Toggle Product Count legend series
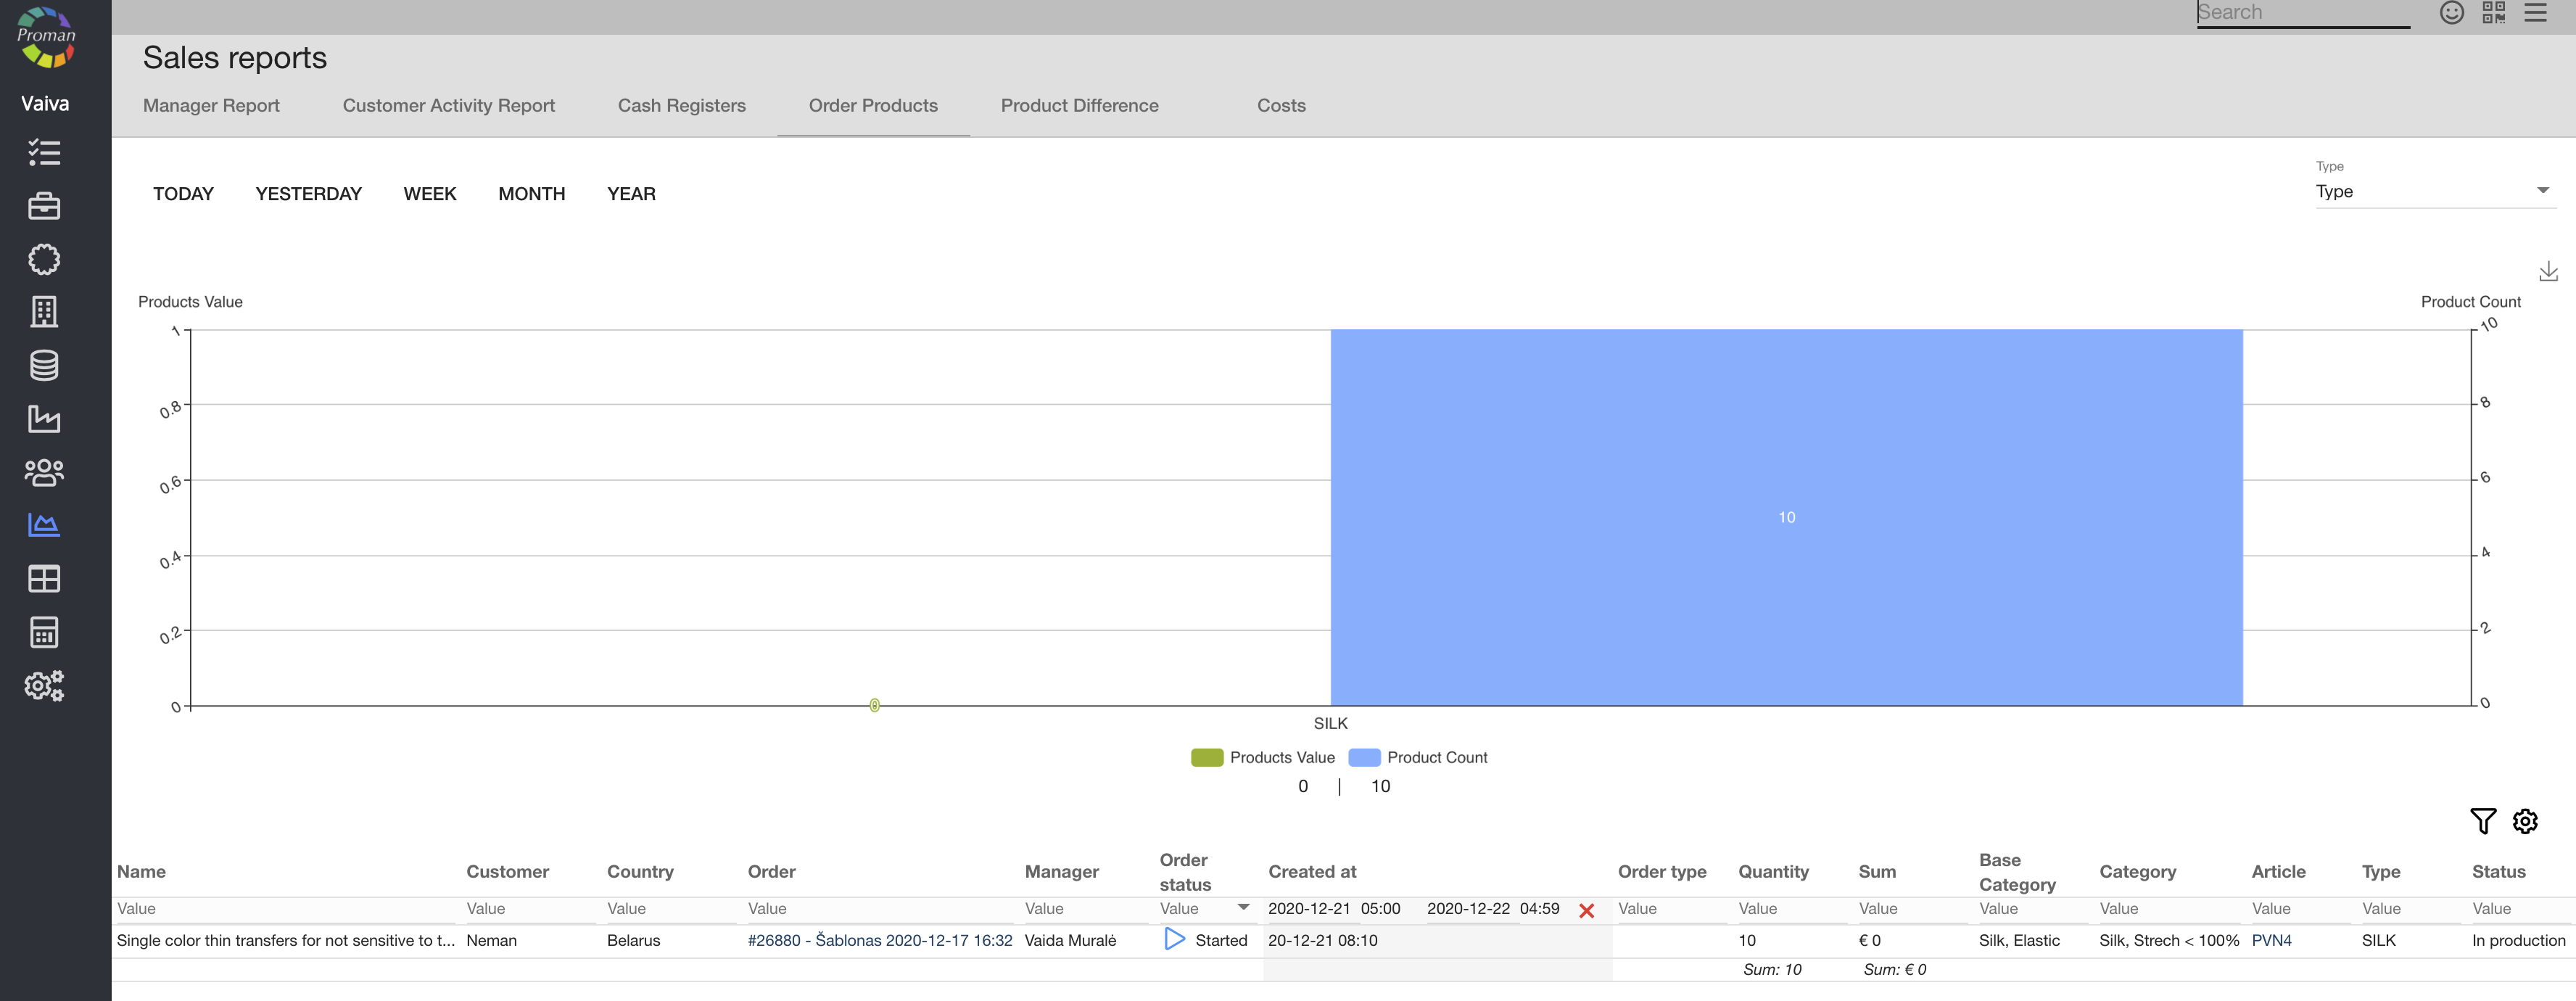This screenshot has height=1001, width=2576. pos(1418,757)
